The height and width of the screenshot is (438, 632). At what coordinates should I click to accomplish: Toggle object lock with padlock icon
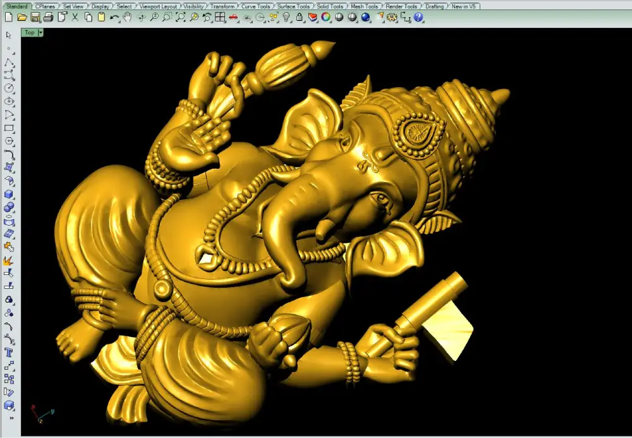tap(300, 17)
